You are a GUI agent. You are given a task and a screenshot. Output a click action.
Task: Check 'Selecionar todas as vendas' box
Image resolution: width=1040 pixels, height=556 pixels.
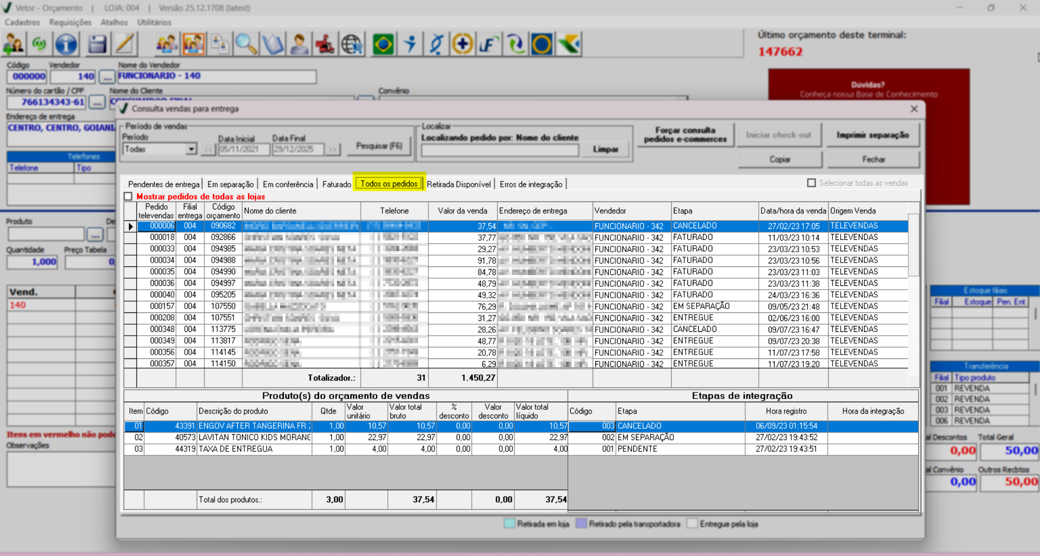click(x=811, y=183)
